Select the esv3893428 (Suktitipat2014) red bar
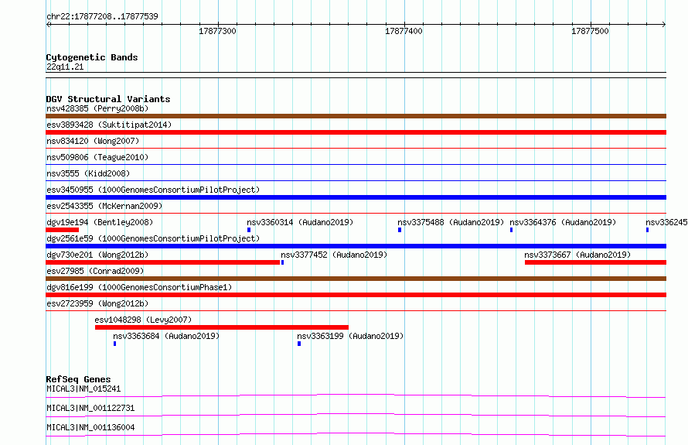The height and width of the screenshot is (445, 688). (x=356, y=132)
